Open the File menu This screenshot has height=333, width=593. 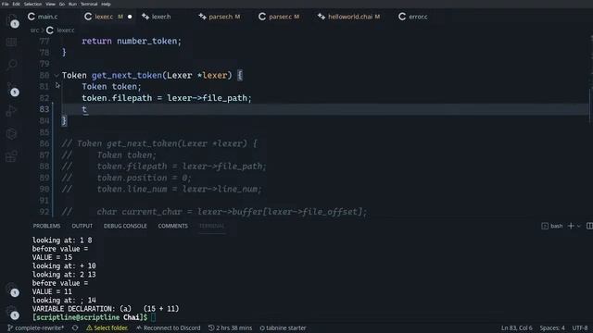tap(6, 4)
